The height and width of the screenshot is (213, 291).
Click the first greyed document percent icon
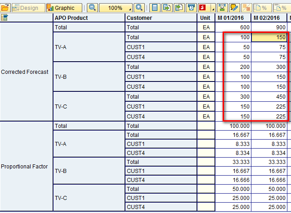tap(262, 8)
